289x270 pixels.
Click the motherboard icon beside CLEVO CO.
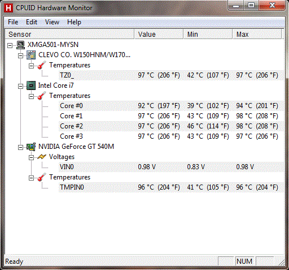pyautogui.click(x=31, y=55)
